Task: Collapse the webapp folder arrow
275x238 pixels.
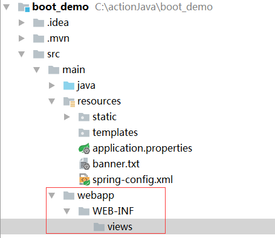Action: click(52, 196)
